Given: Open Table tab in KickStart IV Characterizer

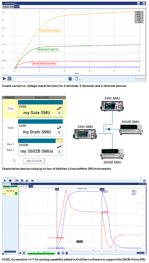Looking at the screenshot, I should point(26,186).
